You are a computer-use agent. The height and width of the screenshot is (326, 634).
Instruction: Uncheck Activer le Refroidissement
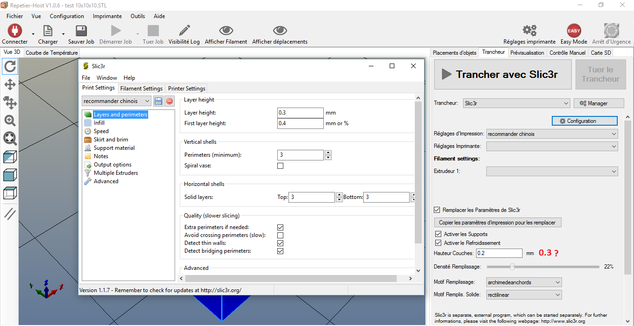438,243
